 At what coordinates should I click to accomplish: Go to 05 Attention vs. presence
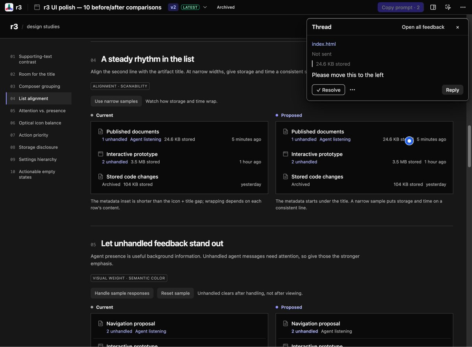(39, 111)
